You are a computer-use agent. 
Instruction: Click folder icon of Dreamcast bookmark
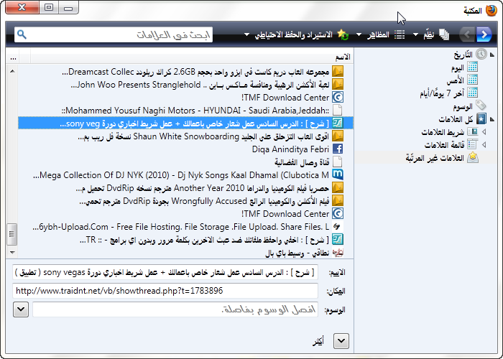click(x=338, y=72)
